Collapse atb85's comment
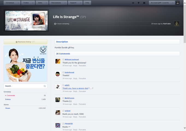This screenshot has height=131, width=186. tap(63, 85)
